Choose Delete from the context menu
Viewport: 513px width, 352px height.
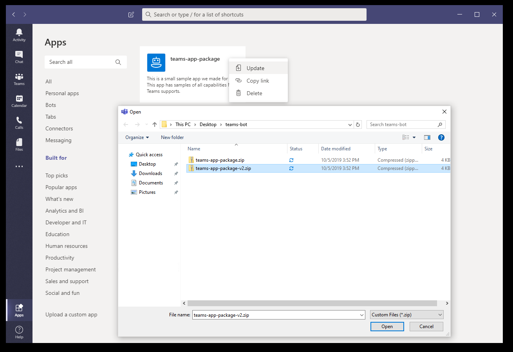[258, 93]
